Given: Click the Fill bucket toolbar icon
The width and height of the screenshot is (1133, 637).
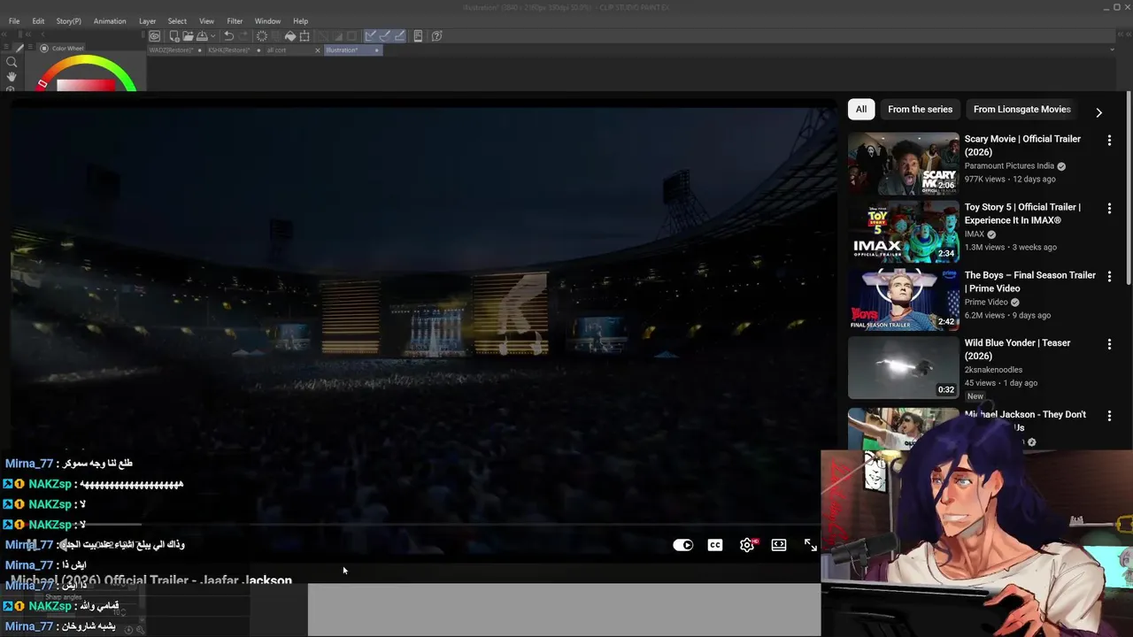Looking at the screenshot, I should pyautogui.click(x=289, y=36).
